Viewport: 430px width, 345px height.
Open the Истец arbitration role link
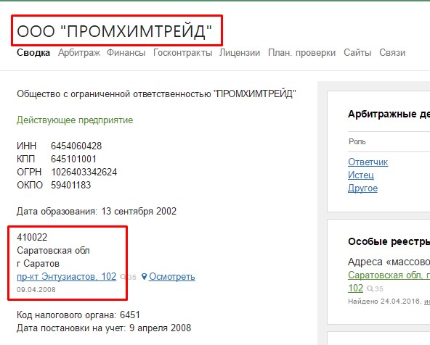point(360,175)
